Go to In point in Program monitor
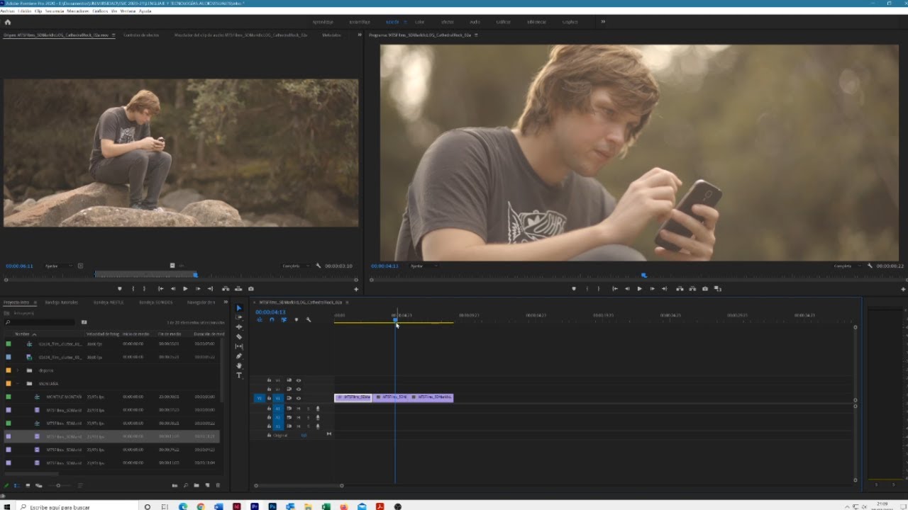 click(615, 289)
